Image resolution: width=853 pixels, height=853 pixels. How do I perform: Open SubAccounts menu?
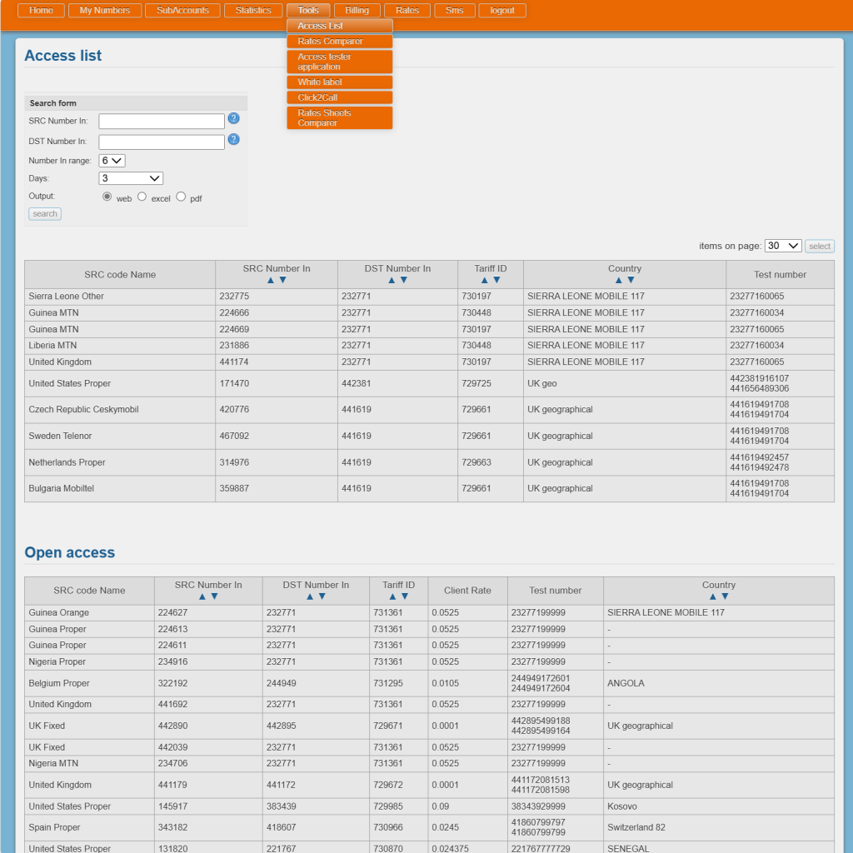(182, 10)
